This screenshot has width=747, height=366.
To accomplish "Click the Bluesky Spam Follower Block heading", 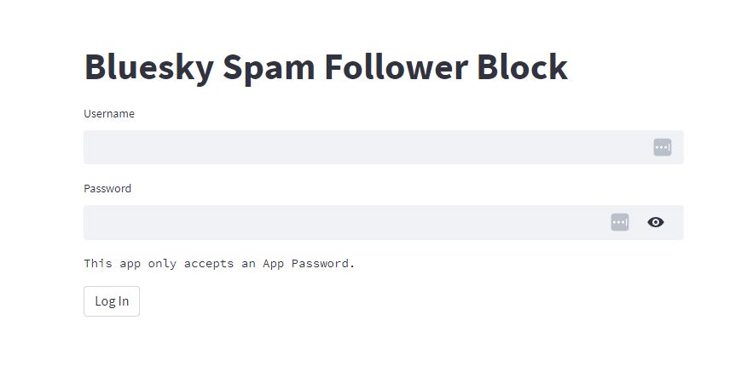I will coord(326,67).
